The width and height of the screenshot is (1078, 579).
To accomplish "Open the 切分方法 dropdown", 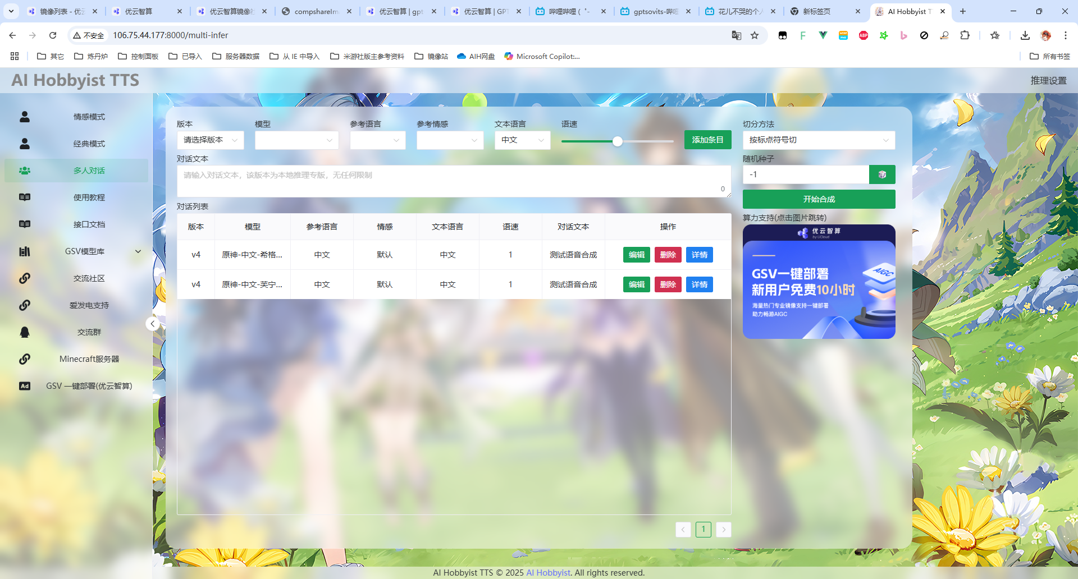I will [819, 140].
